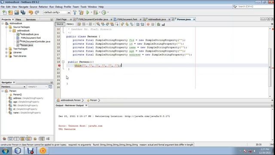Click the red error marker on line 20
The width and height of the screenshot is (275, 155).
[59, 65]
